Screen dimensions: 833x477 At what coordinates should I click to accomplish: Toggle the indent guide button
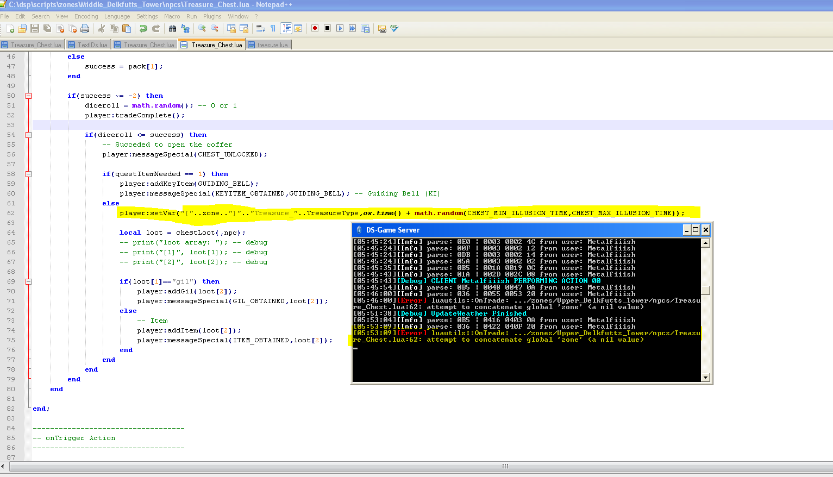point(286,28)
